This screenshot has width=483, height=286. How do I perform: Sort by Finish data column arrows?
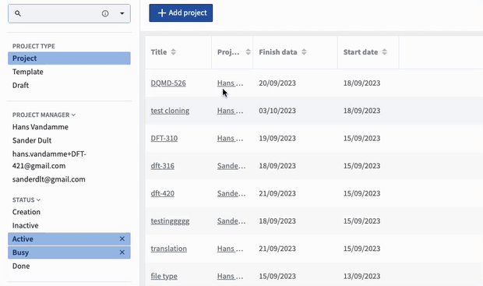[x=304, y=52]
